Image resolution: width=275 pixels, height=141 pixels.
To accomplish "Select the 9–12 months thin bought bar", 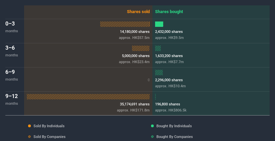I will pyautogui.click(x=155, y=97).
